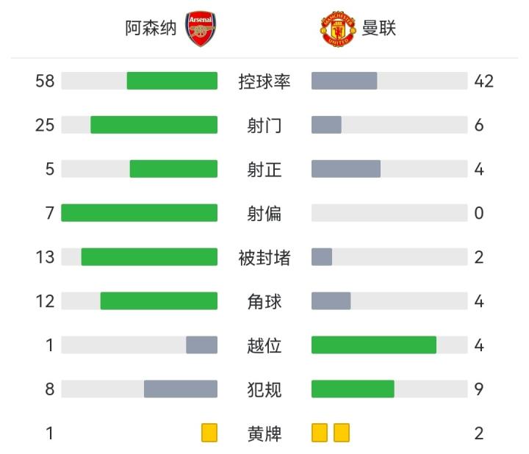The height and width of the screenshot is (454, 529).
Task: Select the 控球率 possession stat label
Action: [264, 82]
